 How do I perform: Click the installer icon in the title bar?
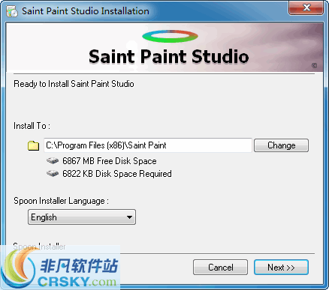[x=12, y=11]
